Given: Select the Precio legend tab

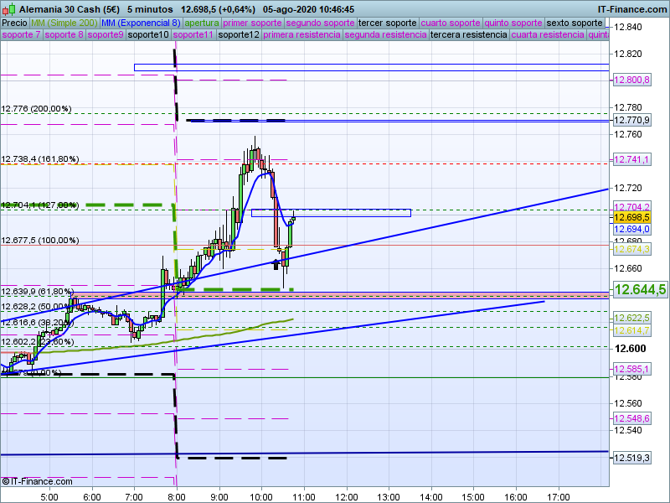Looking at the screenshot, I should (x=14, y=23).
